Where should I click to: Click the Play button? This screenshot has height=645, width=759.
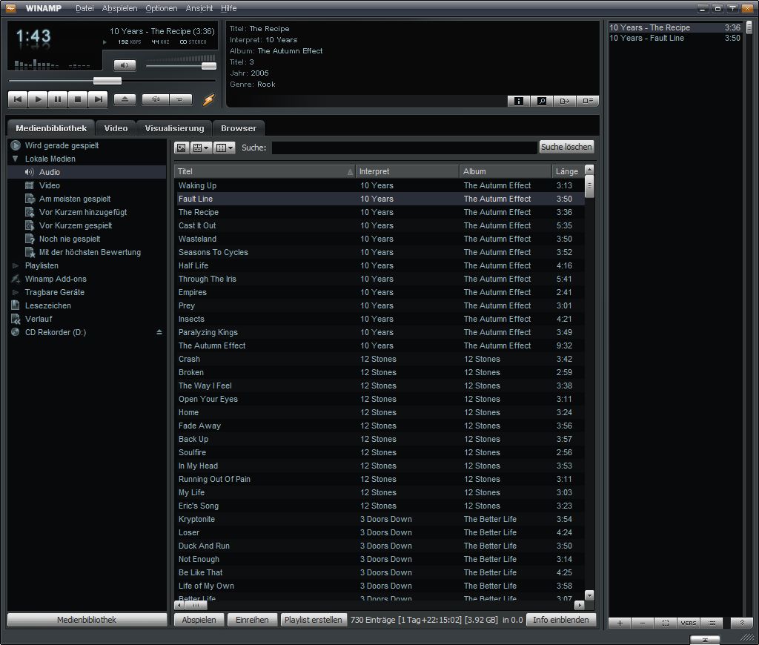[x=38, y=99]
